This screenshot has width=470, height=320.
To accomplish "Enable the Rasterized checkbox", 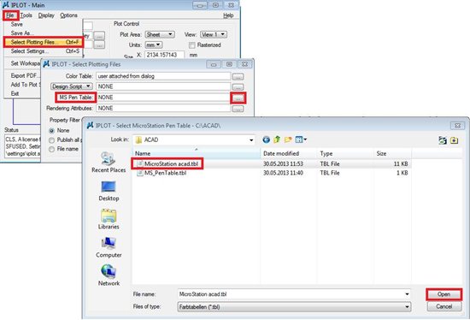I will coord(192,45).
